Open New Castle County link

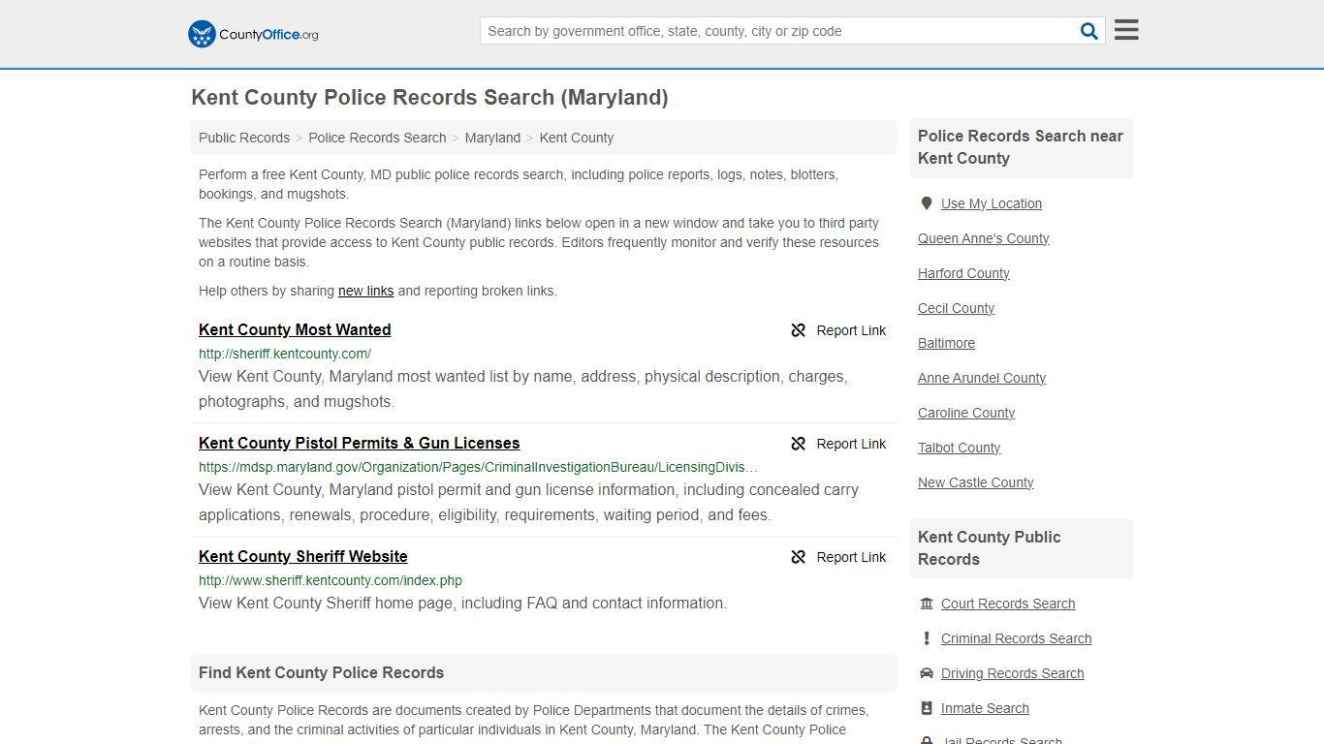(976, 482)
